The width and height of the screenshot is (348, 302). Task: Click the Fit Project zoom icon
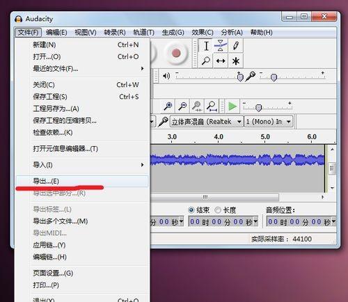pos(212,106)
